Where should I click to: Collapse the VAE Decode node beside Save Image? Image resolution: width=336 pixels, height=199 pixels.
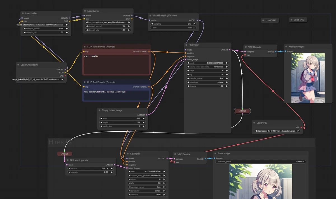(175, 154)
